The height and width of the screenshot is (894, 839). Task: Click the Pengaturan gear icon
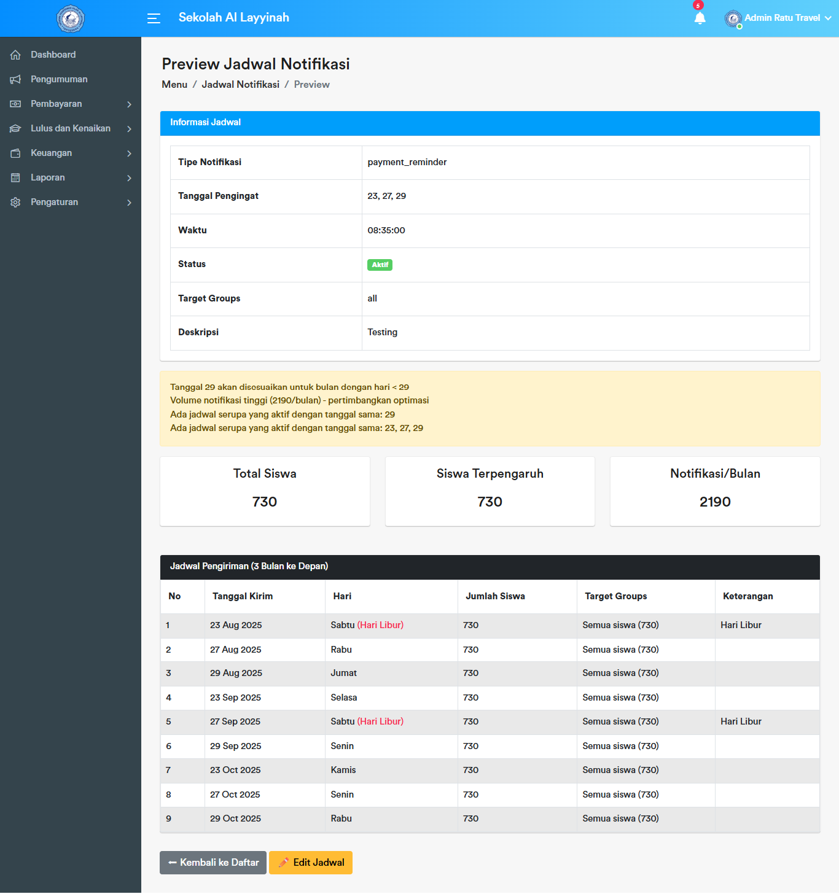15,202
